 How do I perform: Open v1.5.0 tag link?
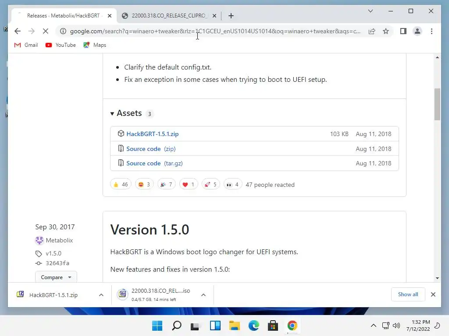(53, 253)
